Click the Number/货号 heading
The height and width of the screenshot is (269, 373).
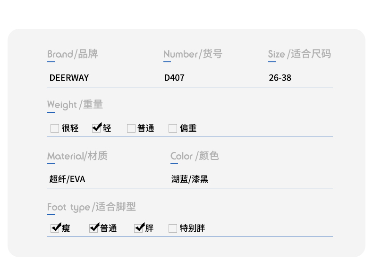pyautogui.click(x=193, y=54)
